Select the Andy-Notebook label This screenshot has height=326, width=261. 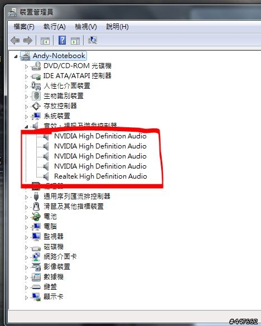click(59, 56)
